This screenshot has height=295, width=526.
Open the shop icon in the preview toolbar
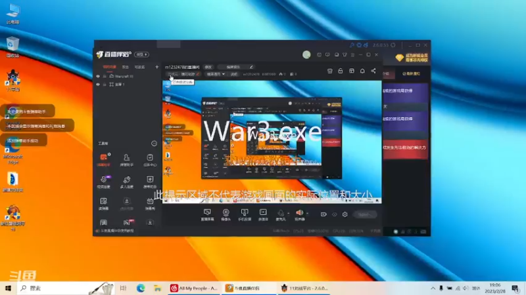click(x=330, y=71)
